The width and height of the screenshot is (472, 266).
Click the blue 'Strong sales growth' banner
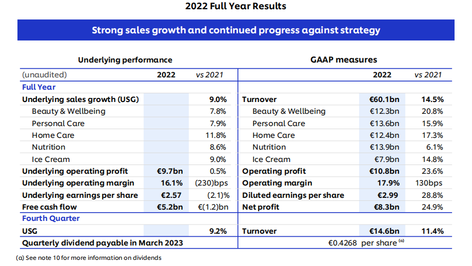[235, 30]
